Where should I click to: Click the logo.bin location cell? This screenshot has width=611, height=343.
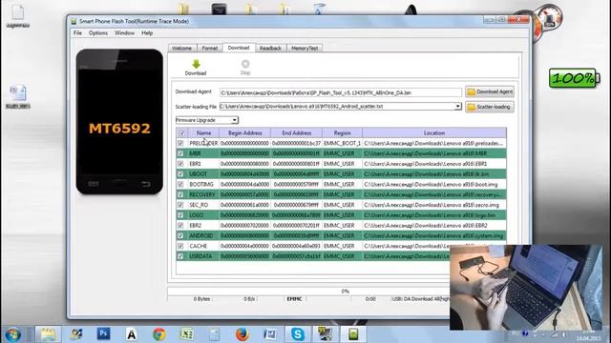pos(434,215)
